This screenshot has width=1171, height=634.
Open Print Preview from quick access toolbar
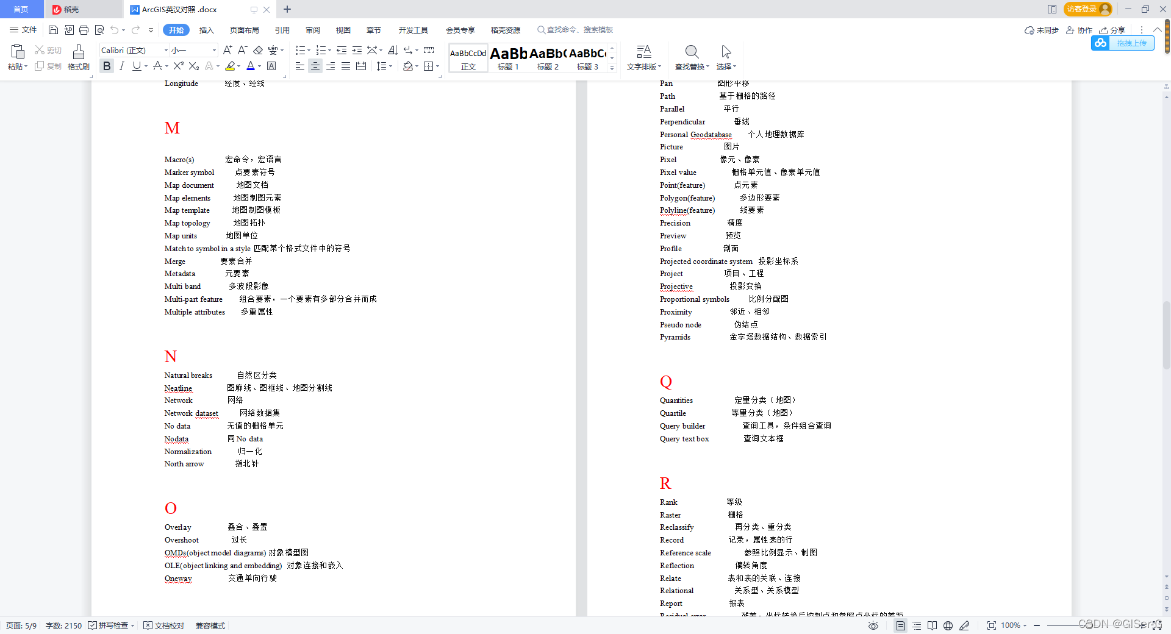coord(99,30)
